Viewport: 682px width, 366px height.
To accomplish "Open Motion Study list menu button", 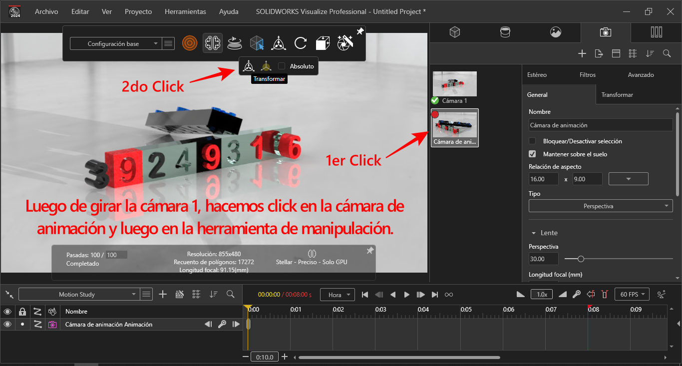I will point(146,295).
